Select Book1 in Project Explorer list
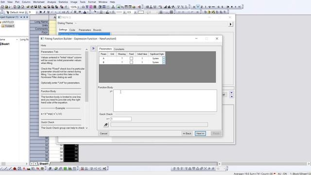Screen dimensions: 311x175 click(5, 44)
